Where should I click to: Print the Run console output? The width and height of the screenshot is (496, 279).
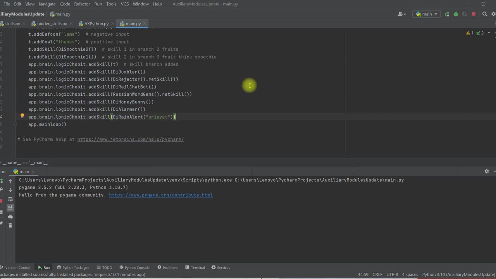click(10, 217)
